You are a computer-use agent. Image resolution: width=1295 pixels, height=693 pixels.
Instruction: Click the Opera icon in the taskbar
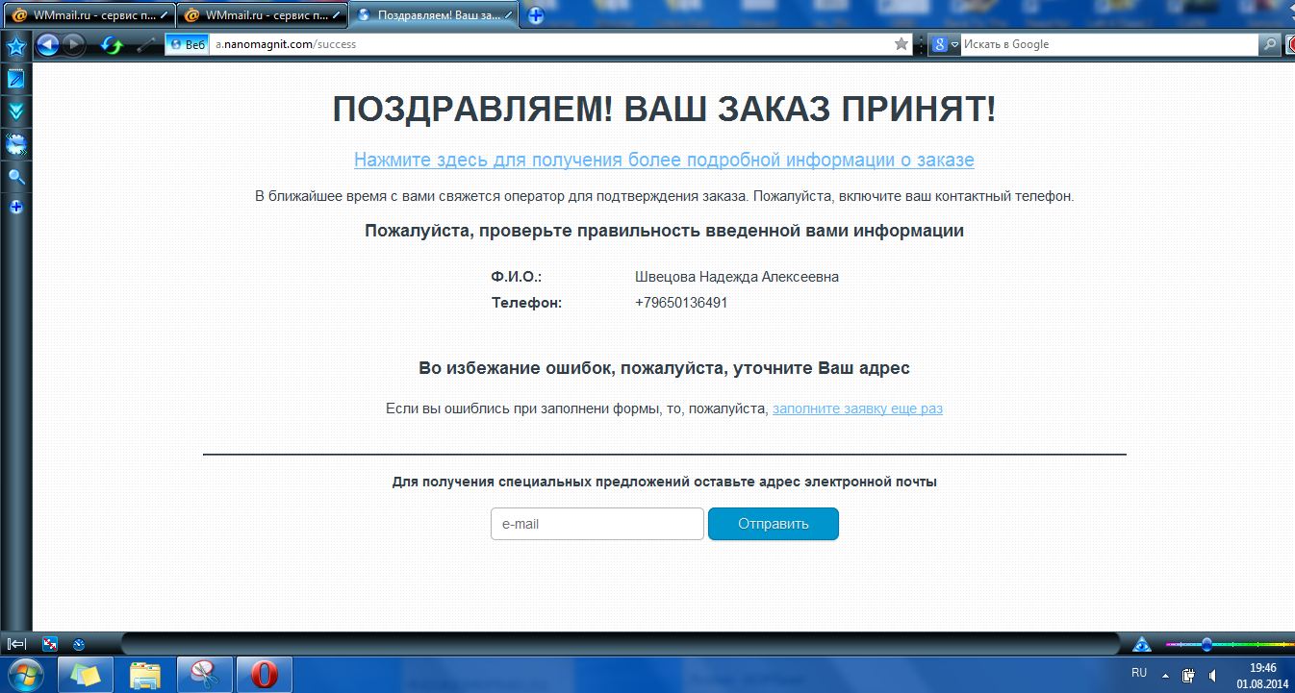click(264, 675)
